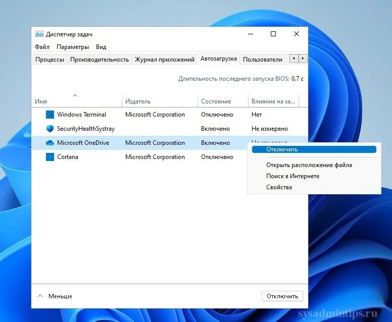Open the Файл menu
Image resolution: width=392 pixels, height=322 pixels.
pos(42,47)
